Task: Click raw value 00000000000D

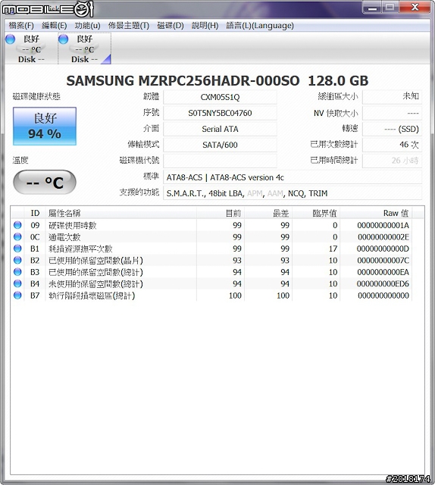Action: click(x=383, y=249)
